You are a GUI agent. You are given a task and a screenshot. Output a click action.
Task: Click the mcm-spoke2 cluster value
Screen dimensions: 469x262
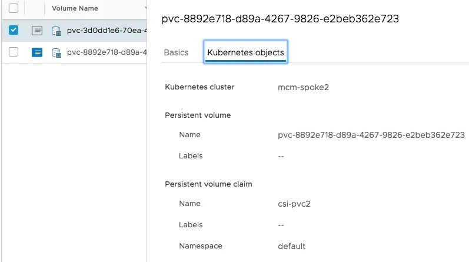click(x=303, y=87)
